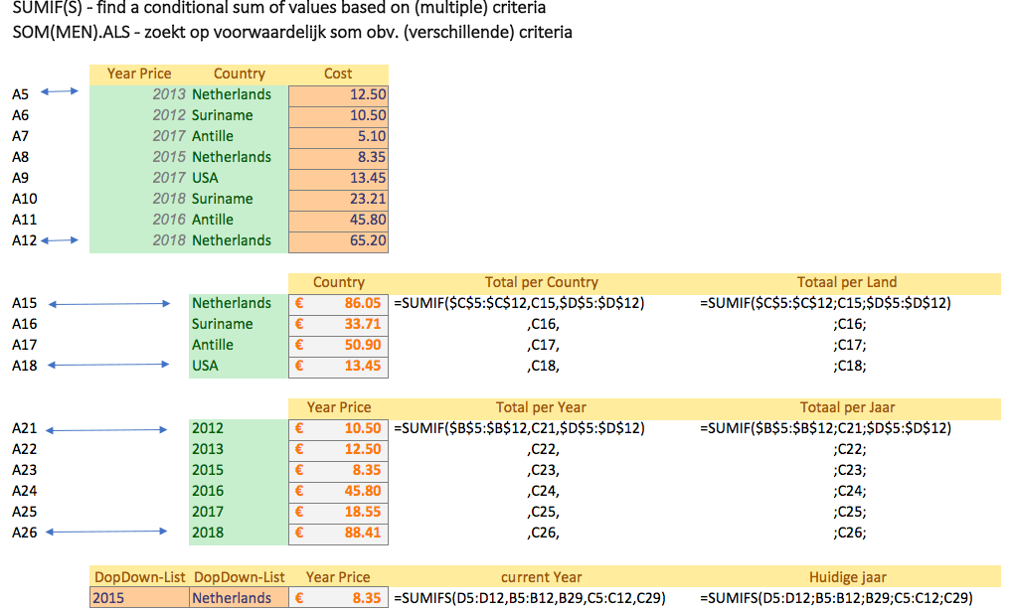Click the cost value 5.10
1012x613 pixels.
[x=338, y=136]
